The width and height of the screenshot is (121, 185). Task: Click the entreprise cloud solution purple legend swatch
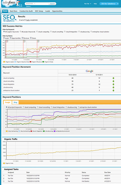pos(54,131)
